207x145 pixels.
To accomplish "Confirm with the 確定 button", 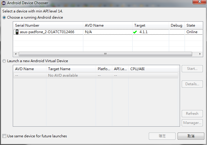I will tap(162, 136).
